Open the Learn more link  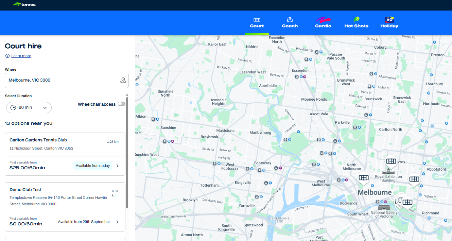pos(21,56)
